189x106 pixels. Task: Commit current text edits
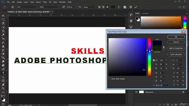pyautogui.click(x=136, y=7)
